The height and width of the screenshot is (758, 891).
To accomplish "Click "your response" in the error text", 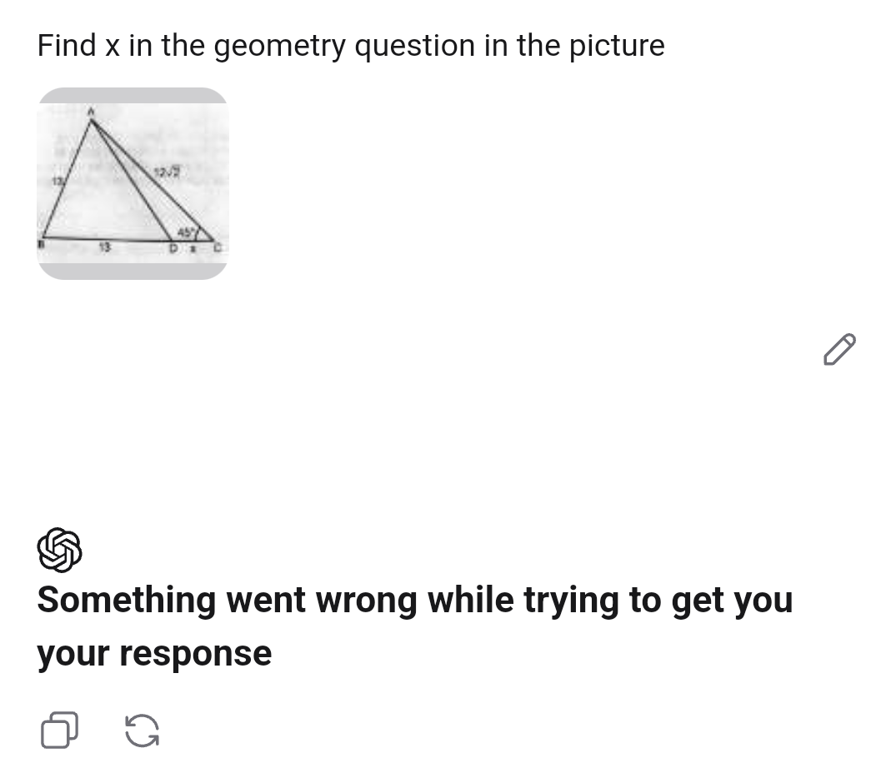I will click(154, 654).
